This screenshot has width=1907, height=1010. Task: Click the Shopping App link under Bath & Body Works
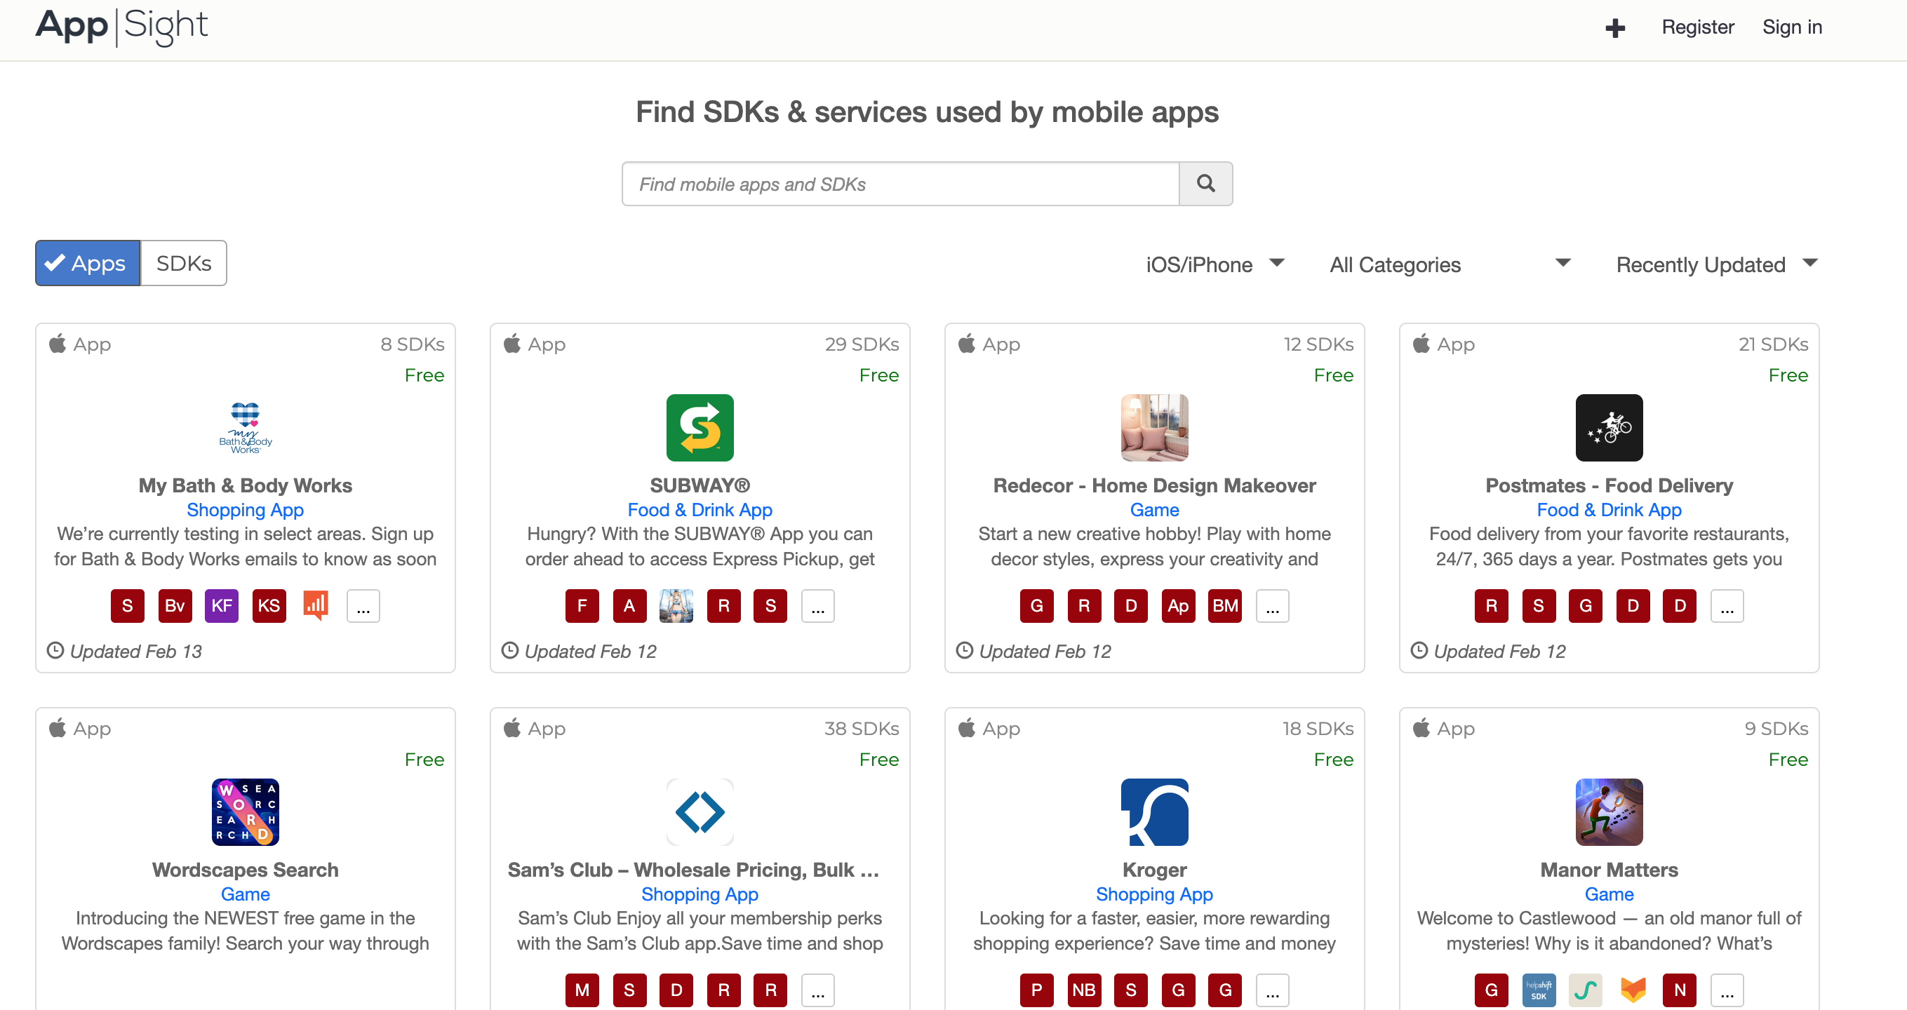pos(245,510)
